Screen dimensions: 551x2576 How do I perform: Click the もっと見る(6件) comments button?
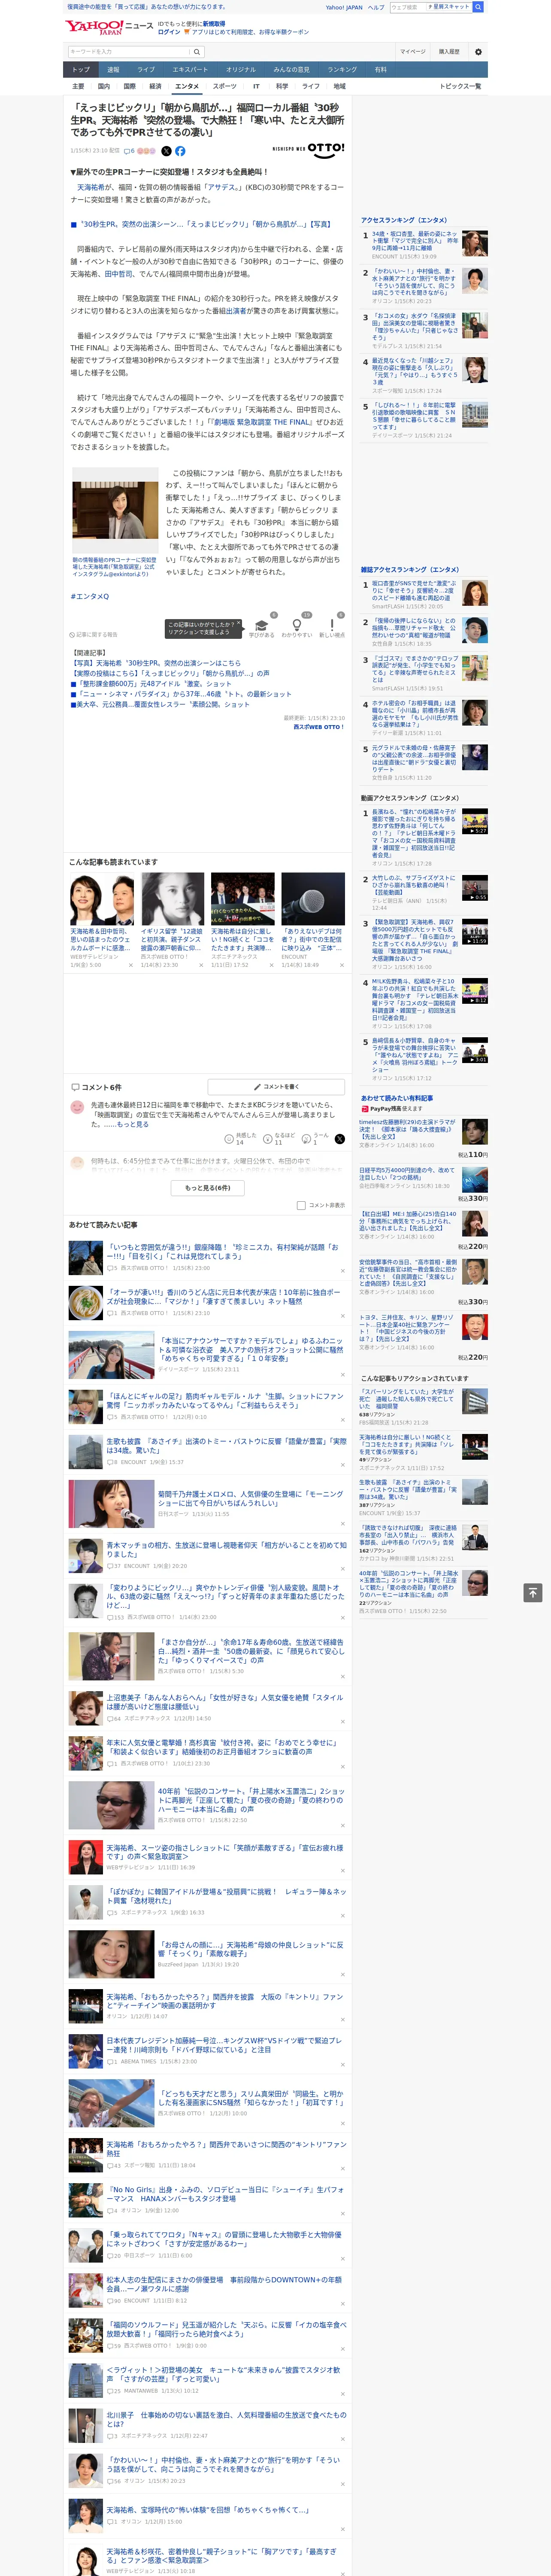click(208, 1188)
